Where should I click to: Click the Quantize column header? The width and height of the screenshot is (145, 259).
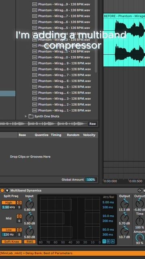coord(41,135)
